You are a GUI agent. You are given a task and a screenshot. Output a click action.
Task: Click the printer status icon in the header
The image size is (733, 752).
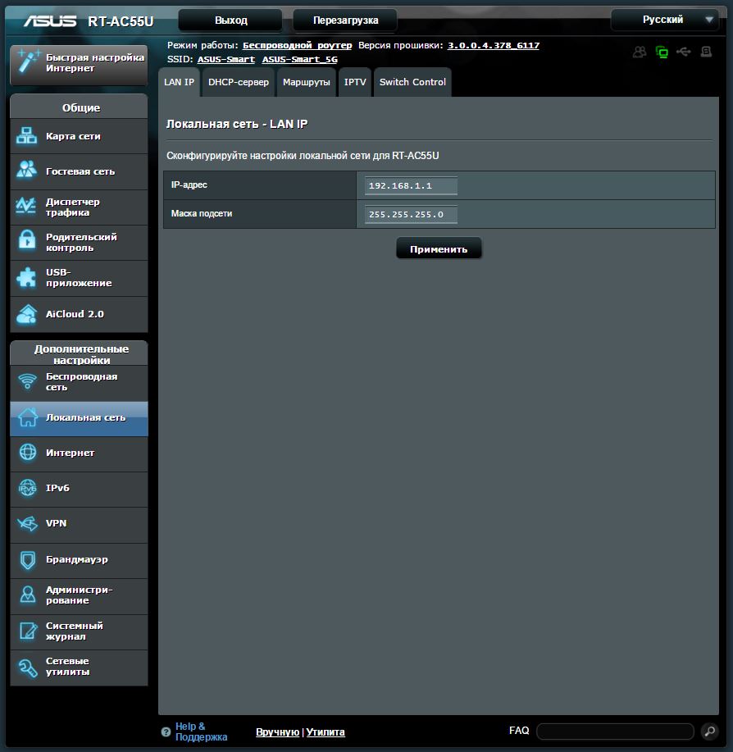click(706, 52)
